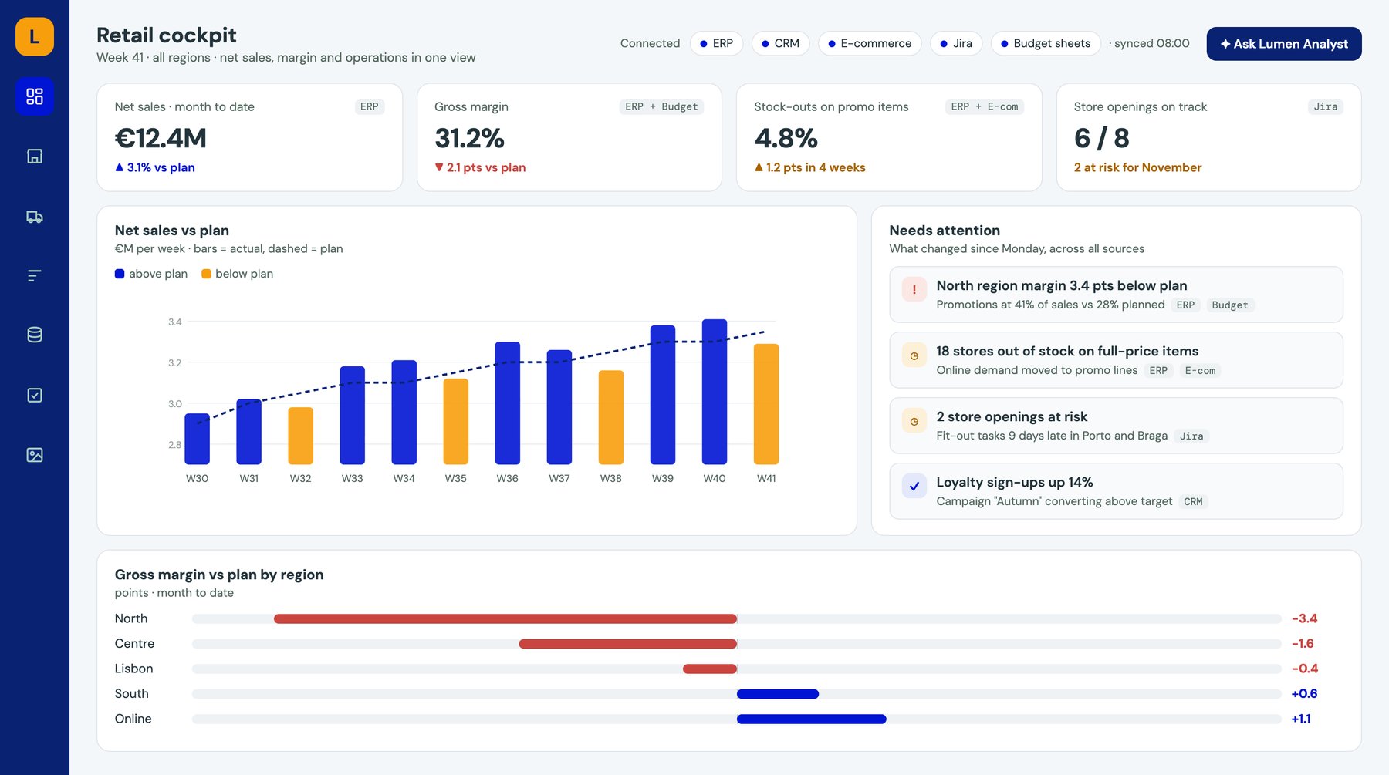Click the orange L logo icon
Screen dimensions: 1389x775
(x=35, y=36)
